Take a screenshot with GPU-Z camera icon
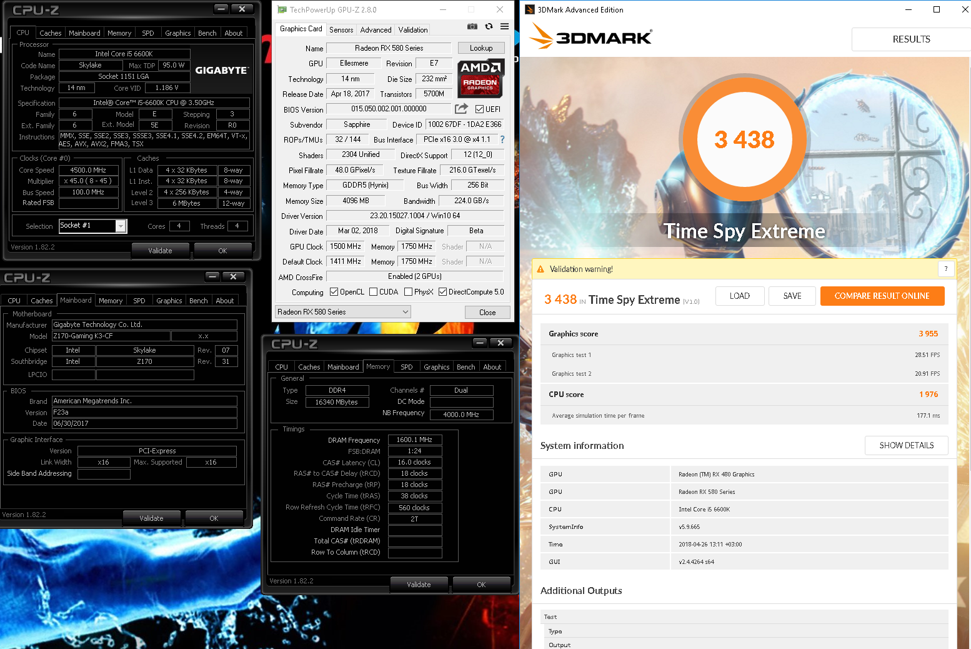 coord(472,26)
